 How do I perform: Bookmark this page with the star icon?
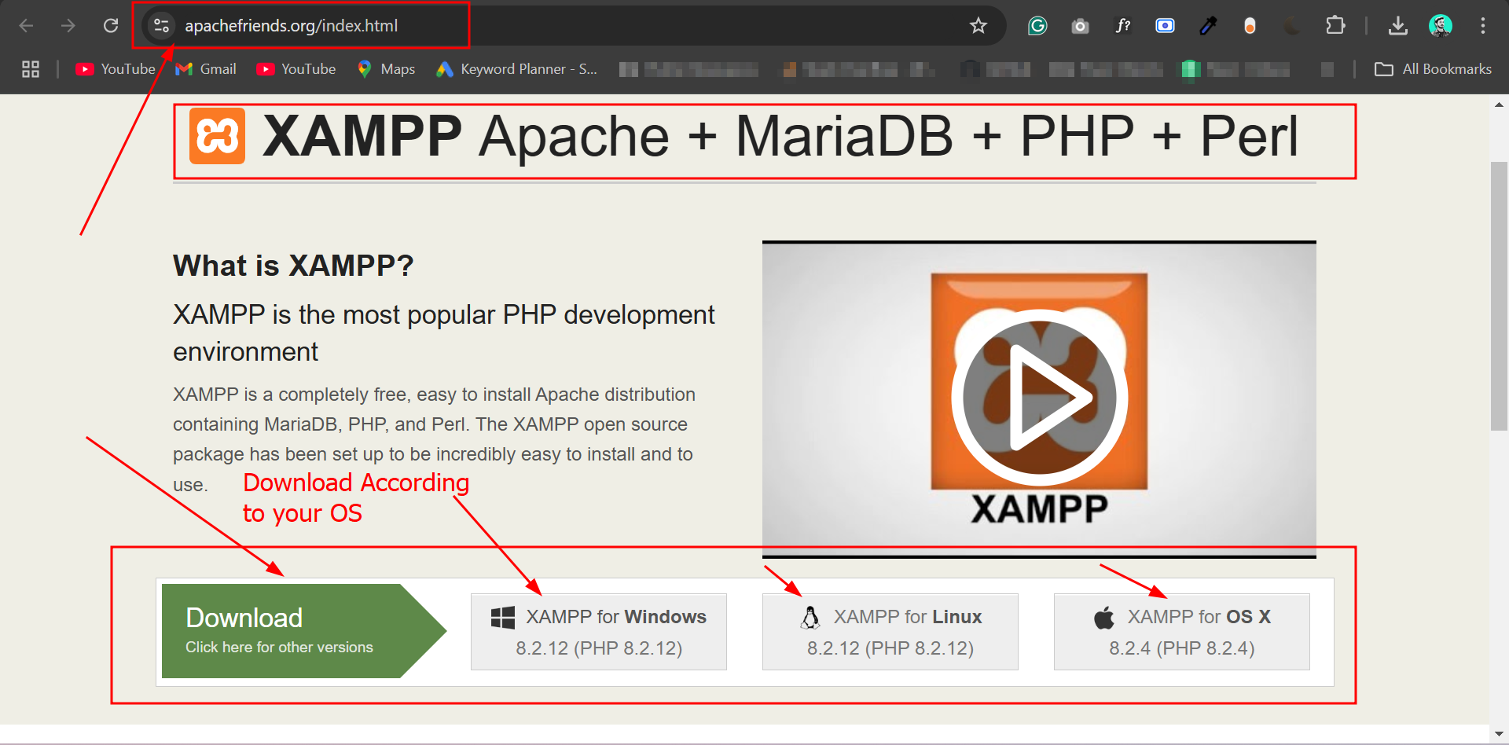tap(978, 25)
